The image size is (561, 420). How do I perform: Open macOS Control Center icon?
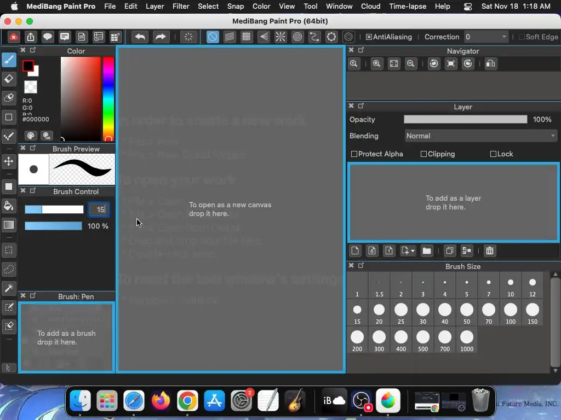tap(468, 7)
